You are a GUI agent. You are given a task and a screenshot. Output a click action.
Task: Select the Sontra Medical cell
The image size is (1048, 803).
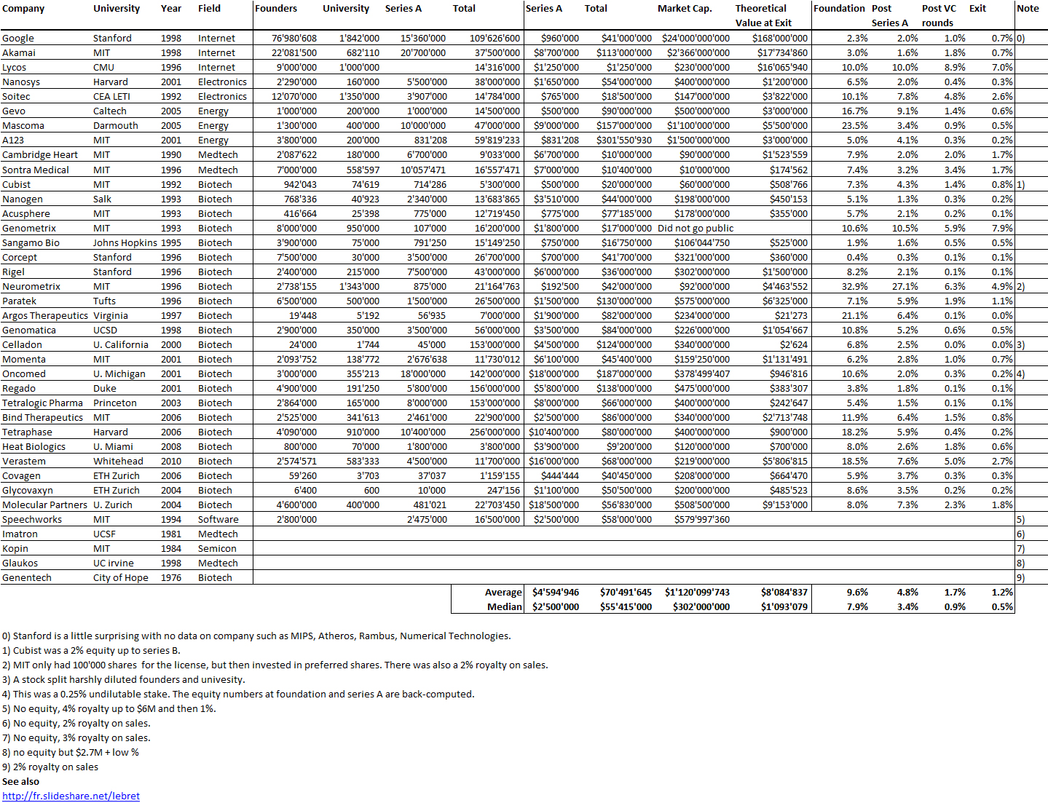click(36, 170)
